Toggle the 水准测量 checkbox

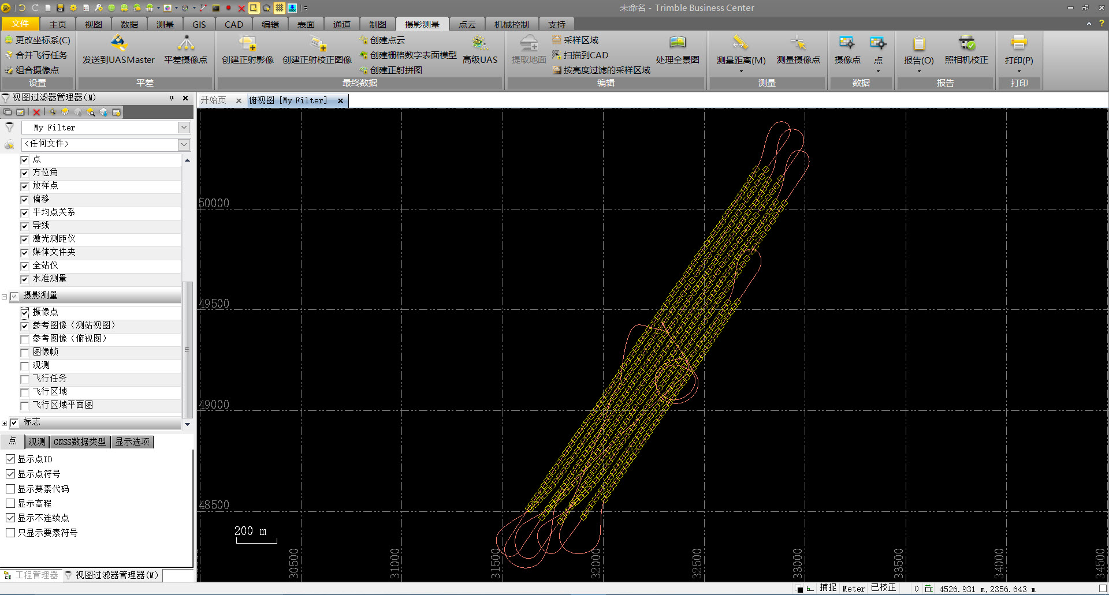tap(24, 279)
